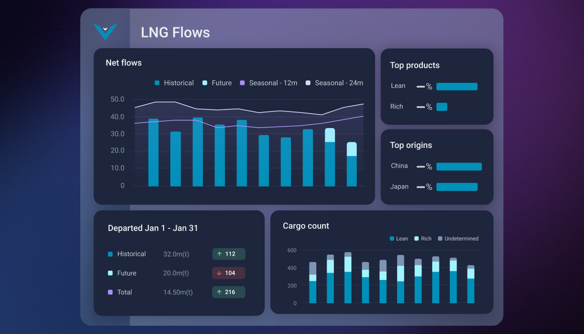Click the Seasonal - 12m legend marker
Screen dimensions: 584x334
tap(242, 83)
